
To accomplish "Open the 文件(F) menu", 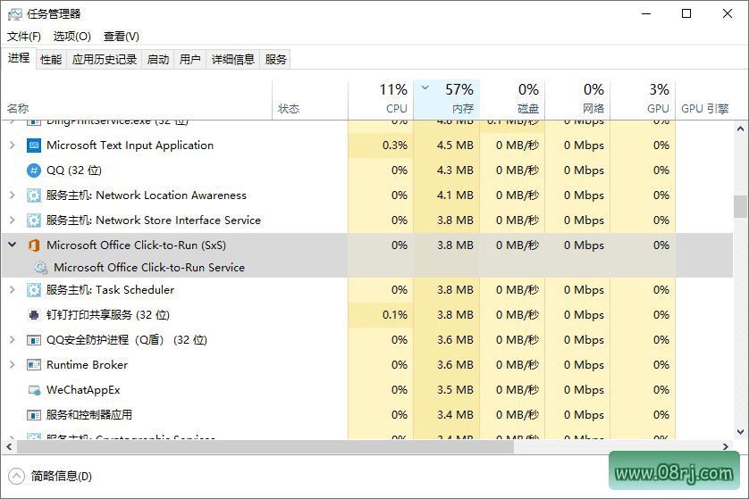I will point(24,37).
